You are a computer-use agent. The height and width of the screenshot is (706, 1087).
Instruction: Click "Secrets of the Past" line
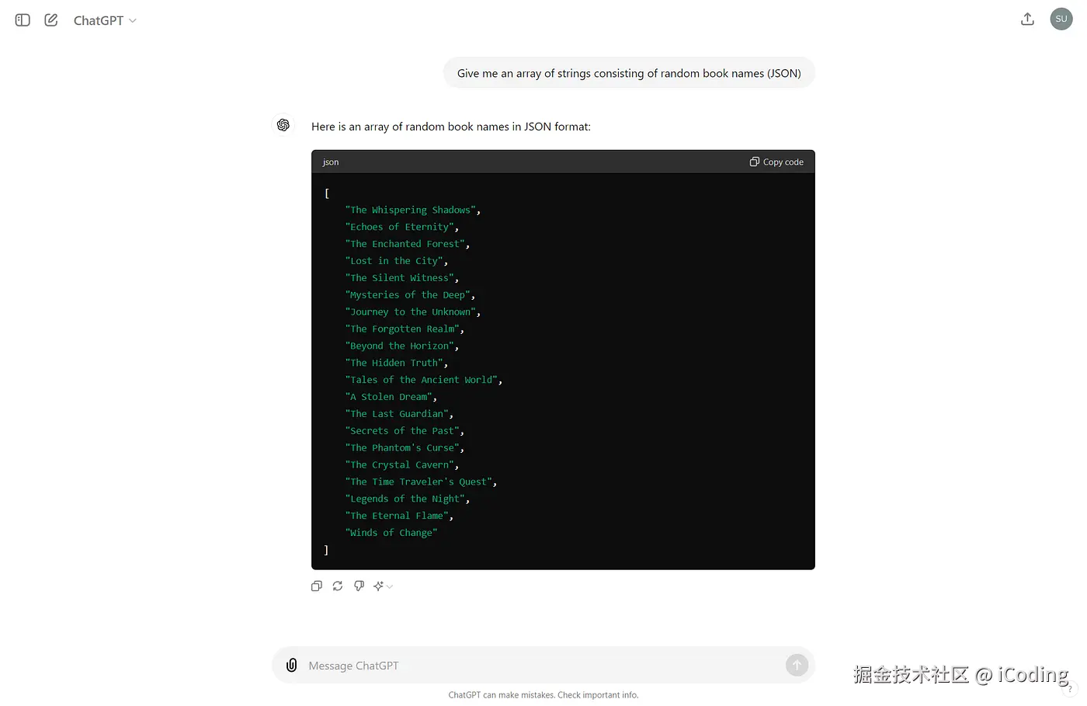(x=405, y=432)
